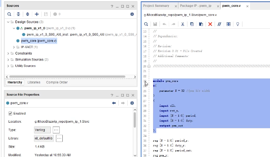Close the Project Summary tab
The image size is (270, 157).
[x=176, y=6]
